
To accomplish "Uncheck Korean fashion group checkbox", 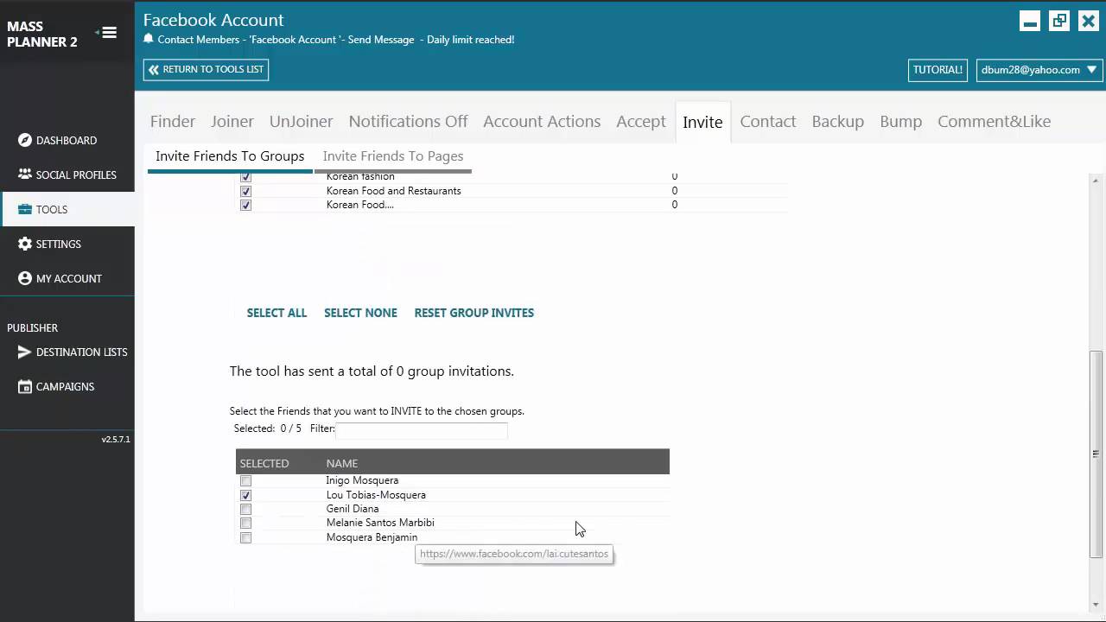I will [245, 176].
